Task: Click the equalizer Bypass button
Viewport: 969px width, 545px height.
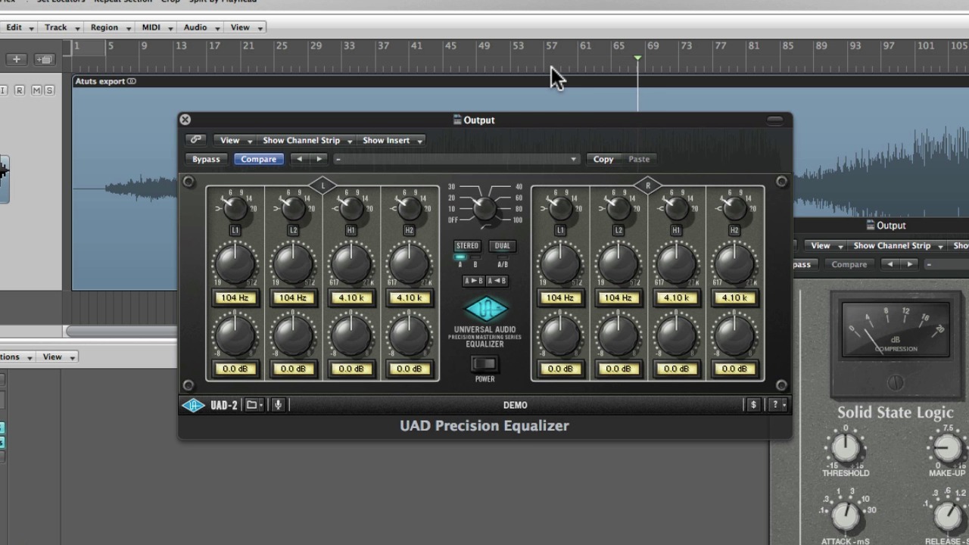Action: [206, 159]
